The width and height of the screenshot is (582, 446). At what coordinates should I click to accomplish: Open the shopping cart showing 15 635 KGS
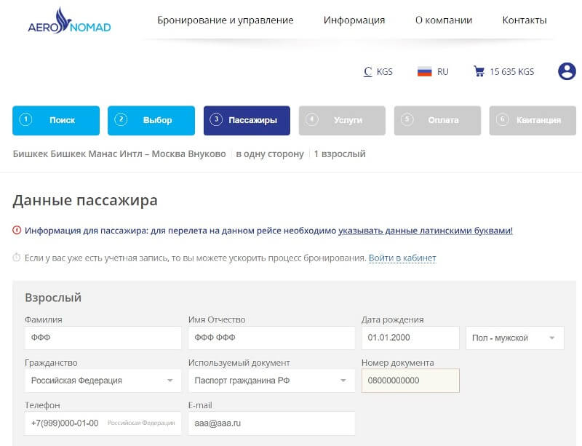pyautogui.click(x=503, y=71)
